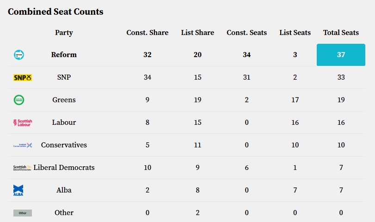Click the Party column header
Screen dimensions: 375x222
64,33
